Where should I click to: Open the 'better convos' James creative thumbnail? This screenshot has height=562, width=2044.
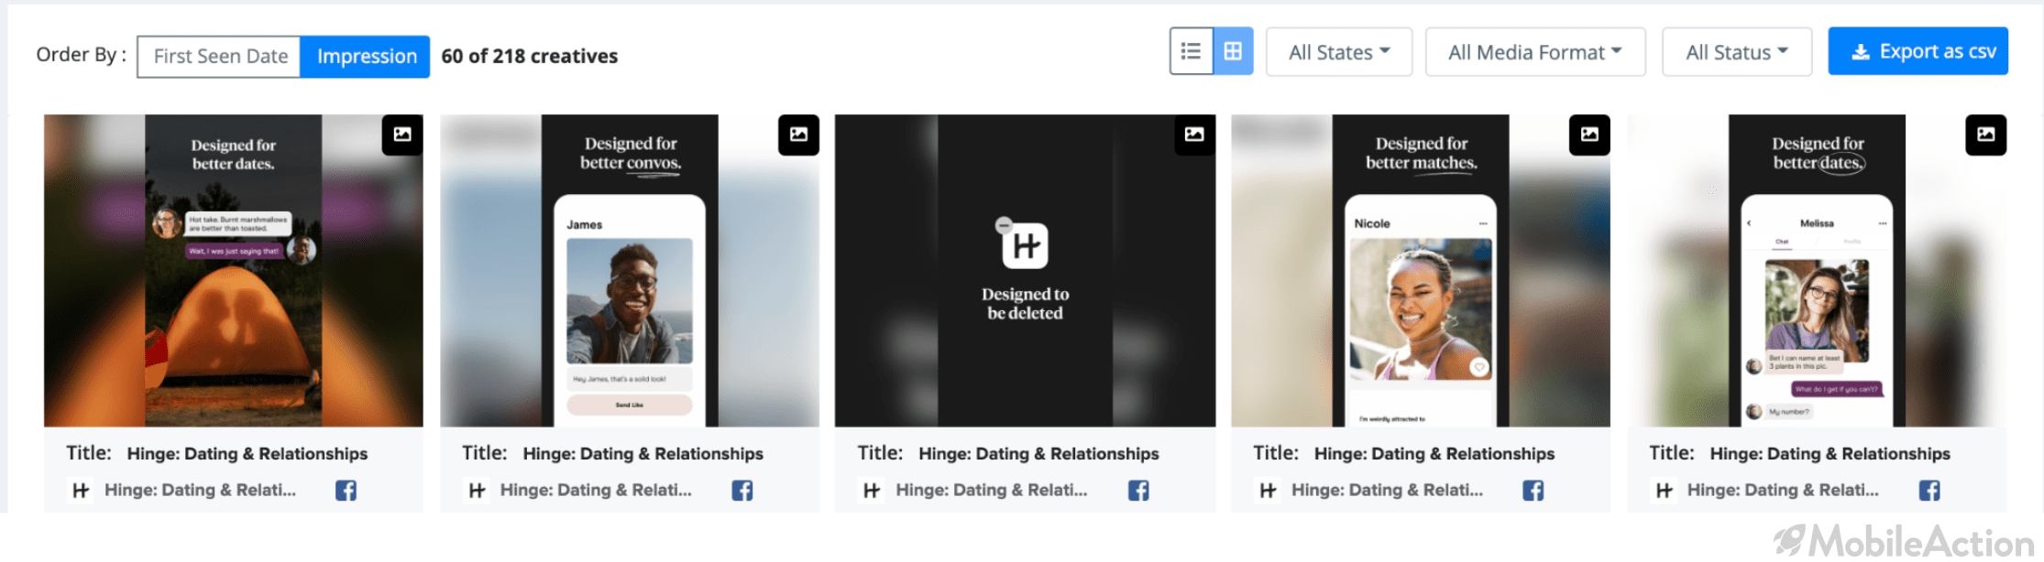pyautogui.click(x=630, y=271)
